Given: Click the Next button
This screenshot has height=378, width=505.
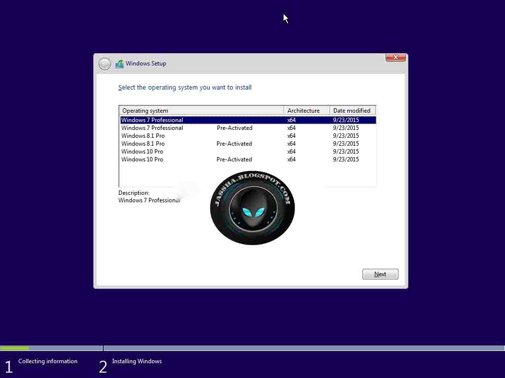Looking at the screenshot, I should click(380, 274).
